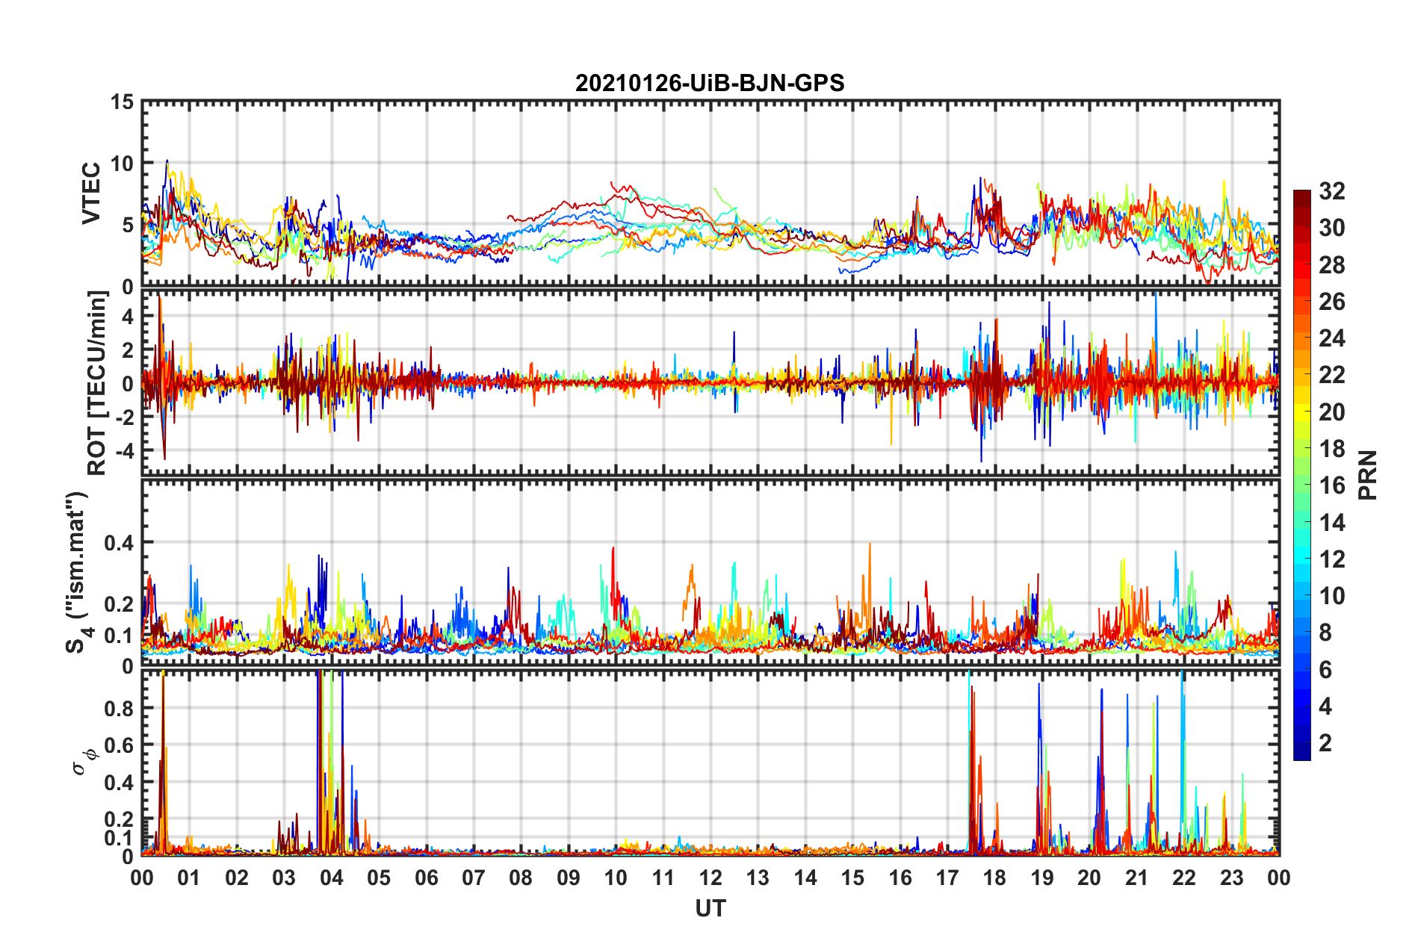This screenshot has width=1421, height=950.
Task: Click the PRN colorbar tick 22
Action: point(1332,375)
